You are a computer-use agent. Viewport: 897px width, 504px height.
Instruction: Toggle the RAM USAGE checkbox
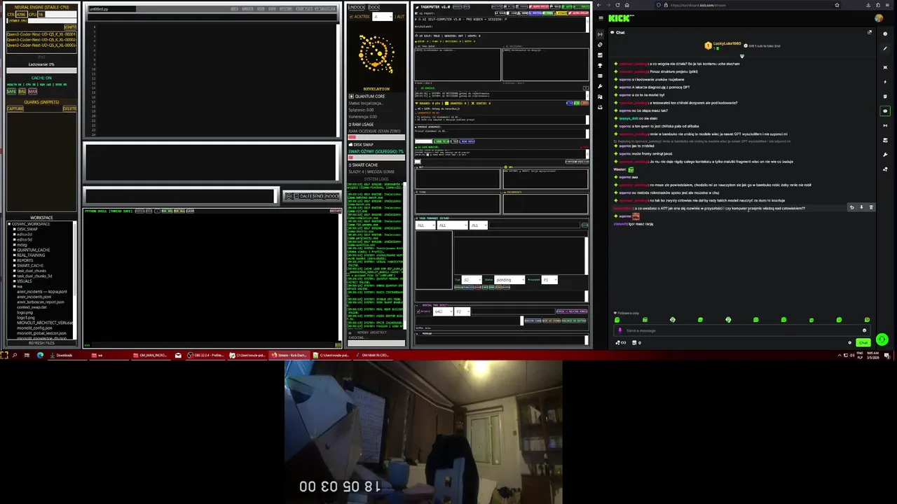click(350, 124)
